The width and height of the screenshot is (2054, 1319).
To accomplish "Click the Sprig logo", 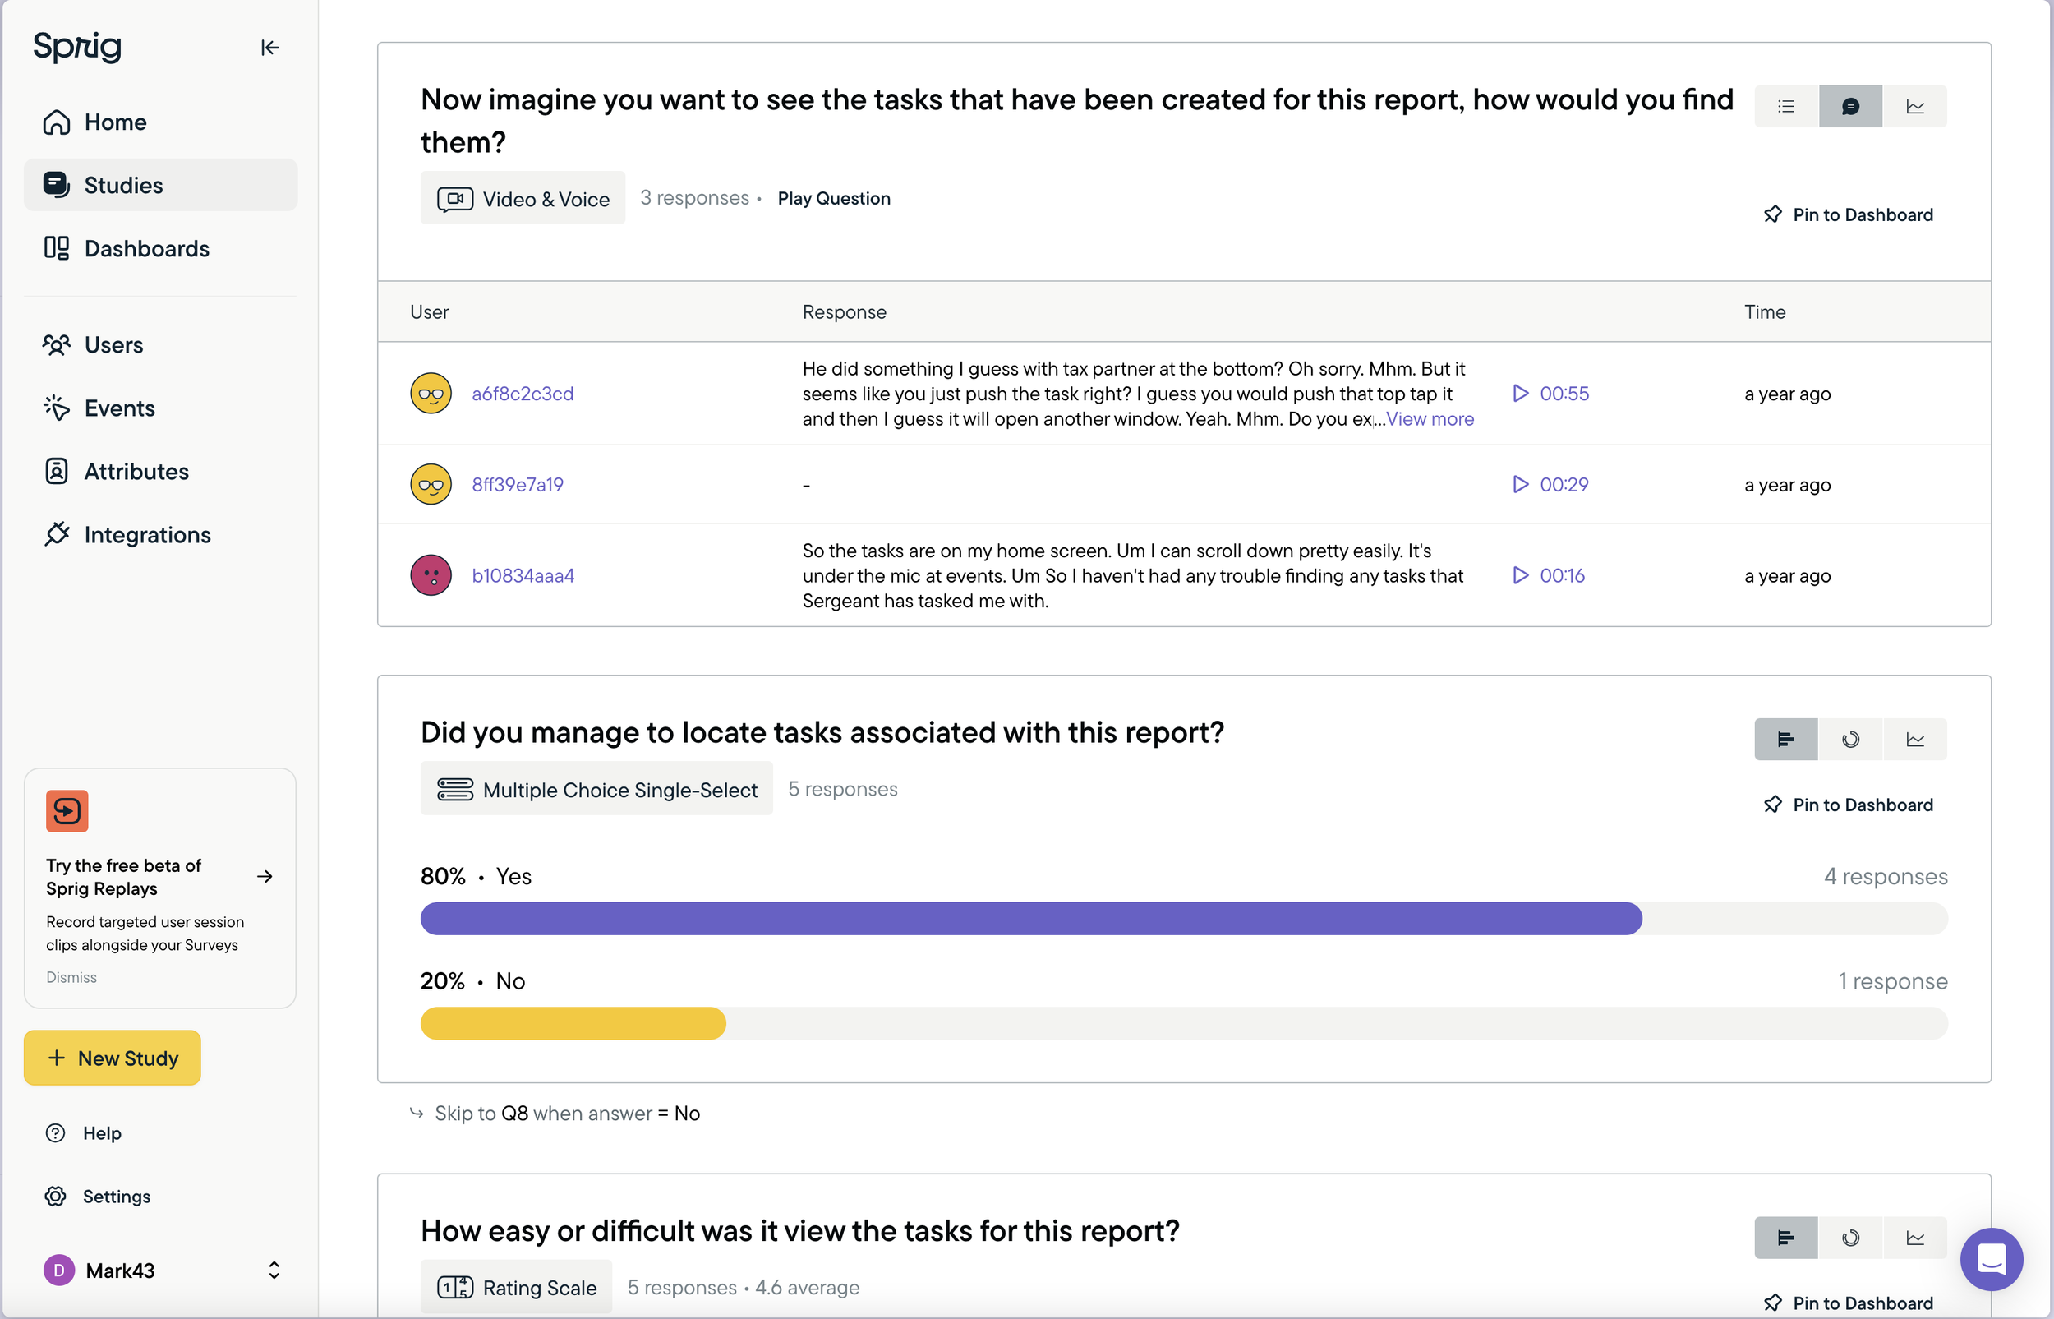I will coord(77,46).
